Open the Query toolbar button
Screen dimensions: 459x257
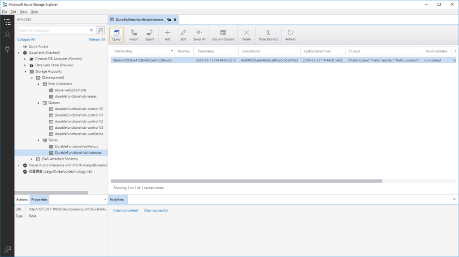click(116, 35)
